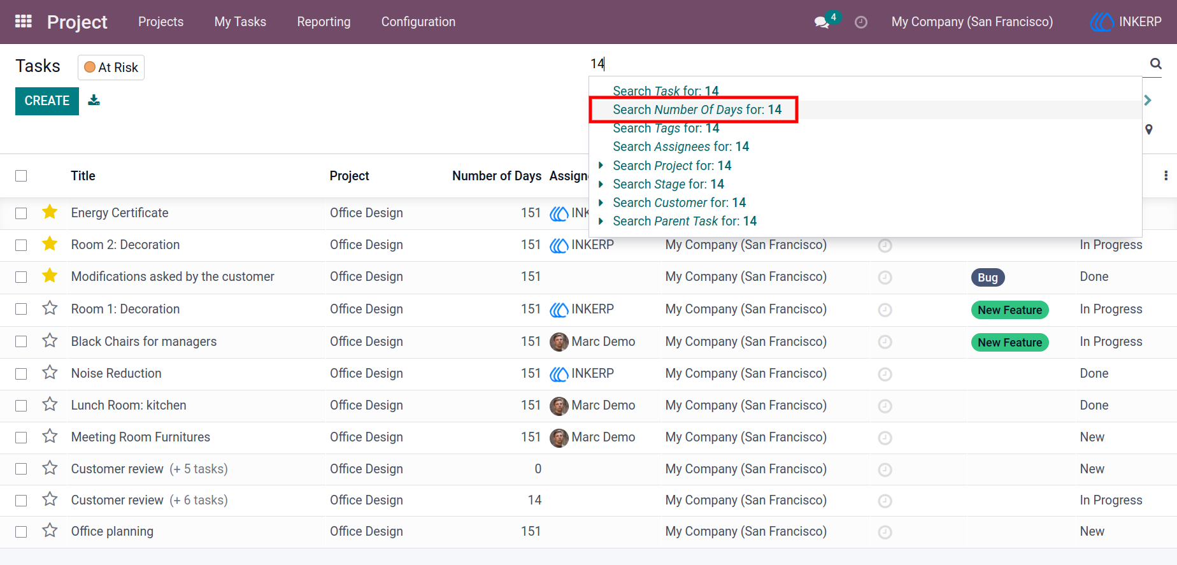The height and width of the screenshot is (565, 1177).
Task: Click the CREATE button
Action: [x=47, y=101]
